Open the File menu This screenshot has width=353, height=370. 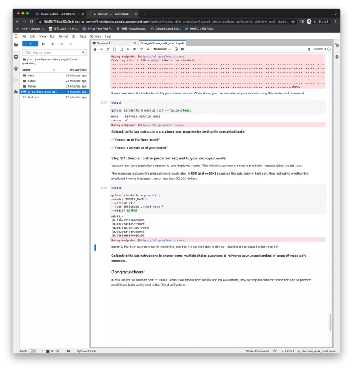click(x=24, y=36)
